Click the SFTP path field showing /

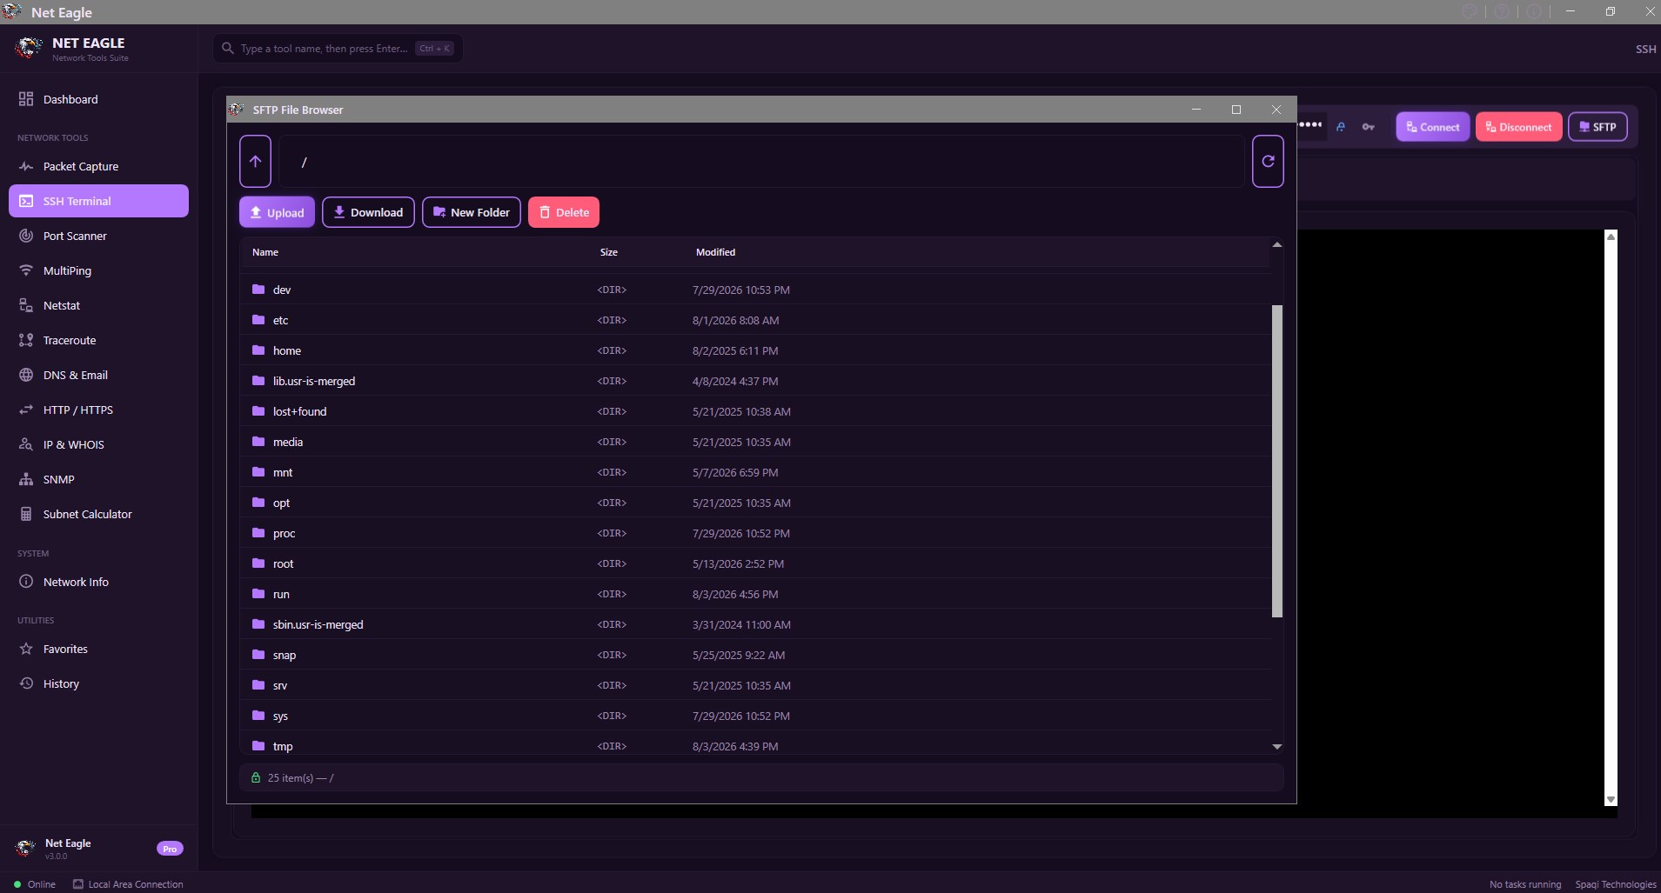(760, 161)
